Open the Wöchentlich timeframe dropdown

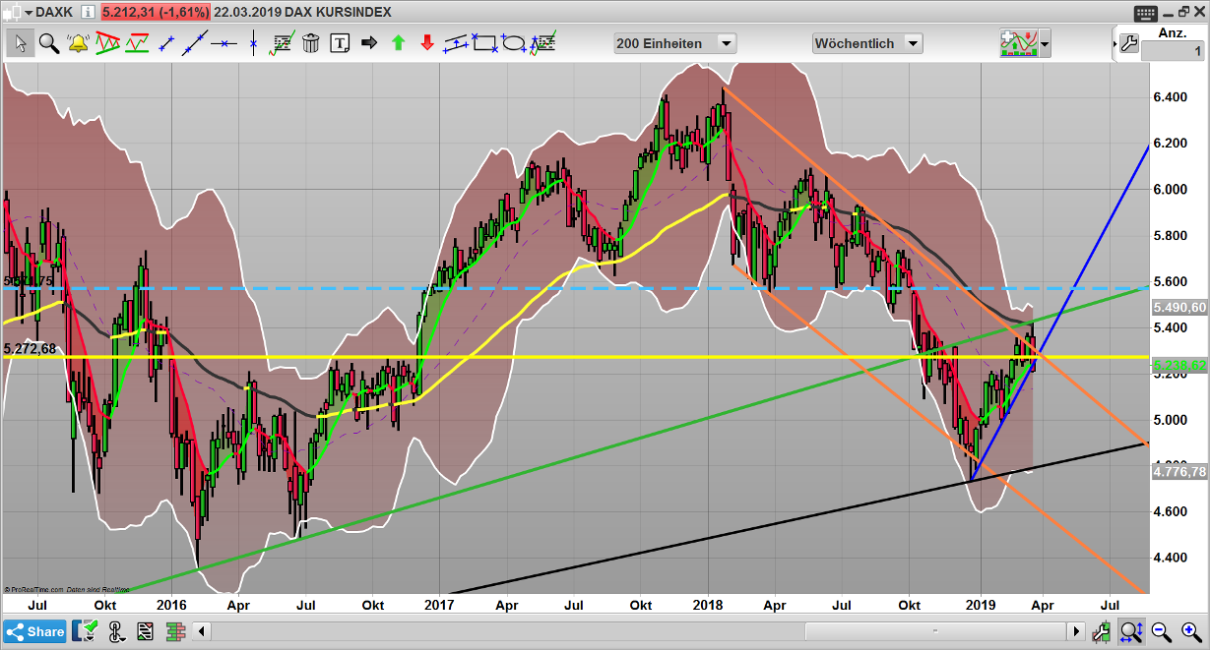coord(867,43)
